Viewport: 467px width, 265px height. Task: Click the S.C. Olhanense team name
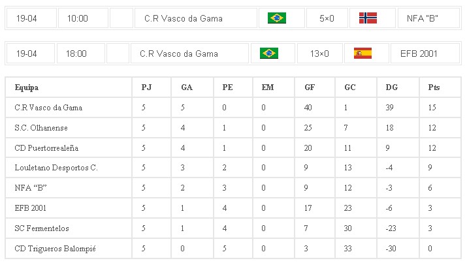click(40, 128)
